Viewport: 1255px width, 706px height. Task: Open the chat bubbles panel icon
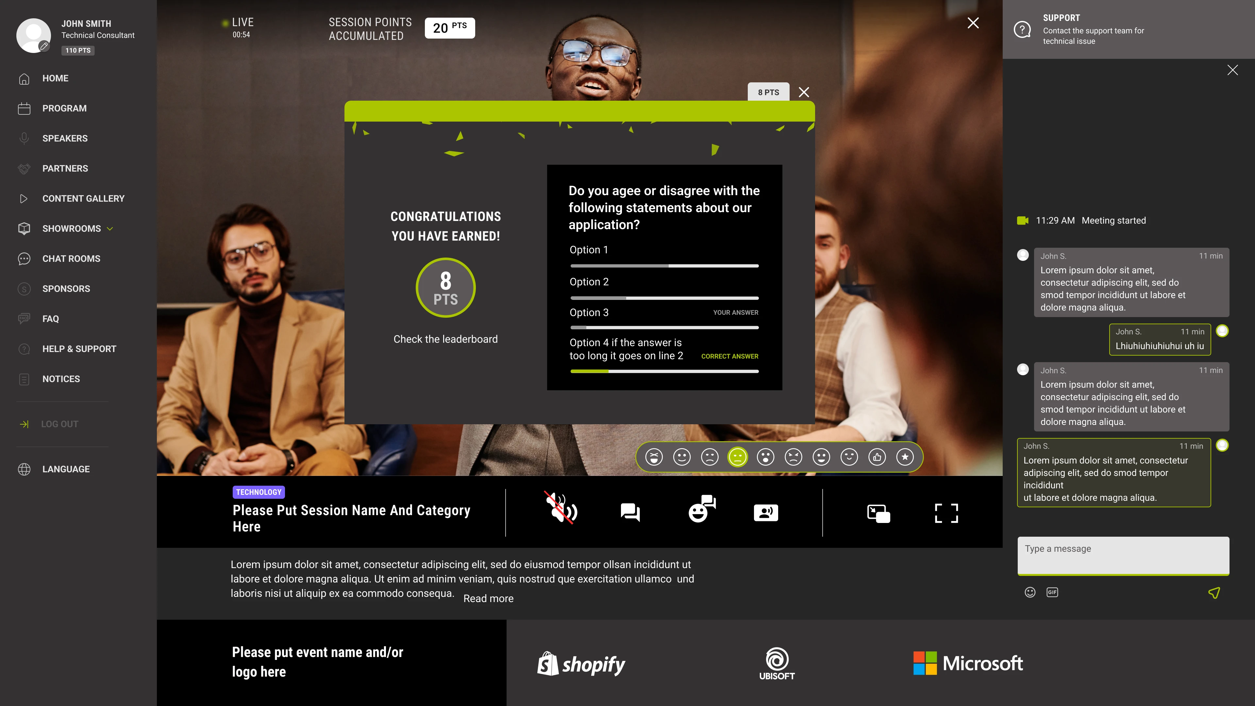point(630,513)
